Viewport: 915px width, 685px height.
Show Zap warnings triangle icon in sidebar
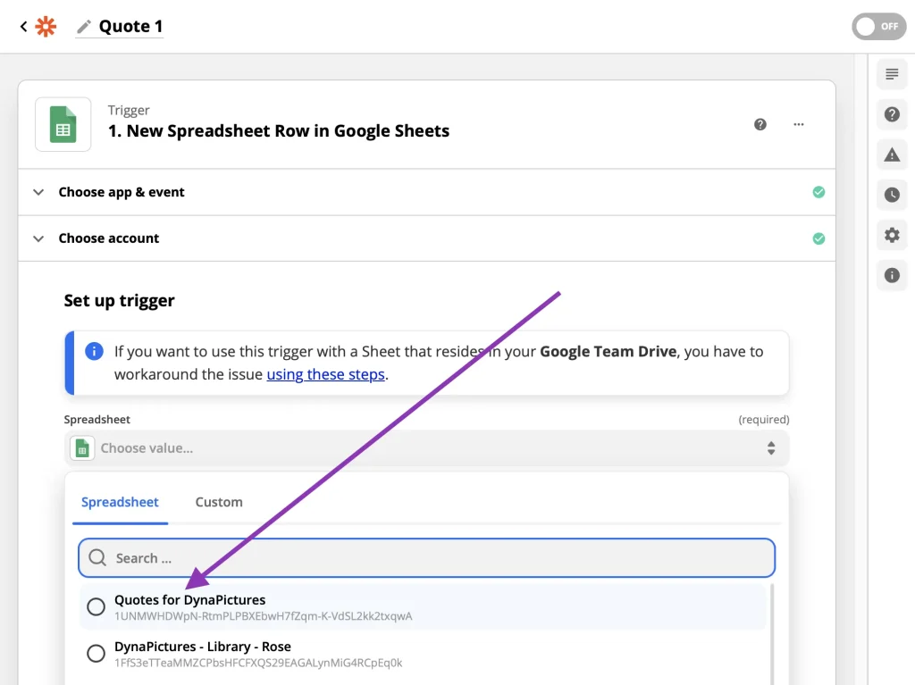pos(892,155)
